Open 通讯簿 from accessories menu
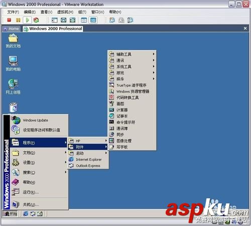The height and width of the screenshot is (226, 251). click(132, 128)
